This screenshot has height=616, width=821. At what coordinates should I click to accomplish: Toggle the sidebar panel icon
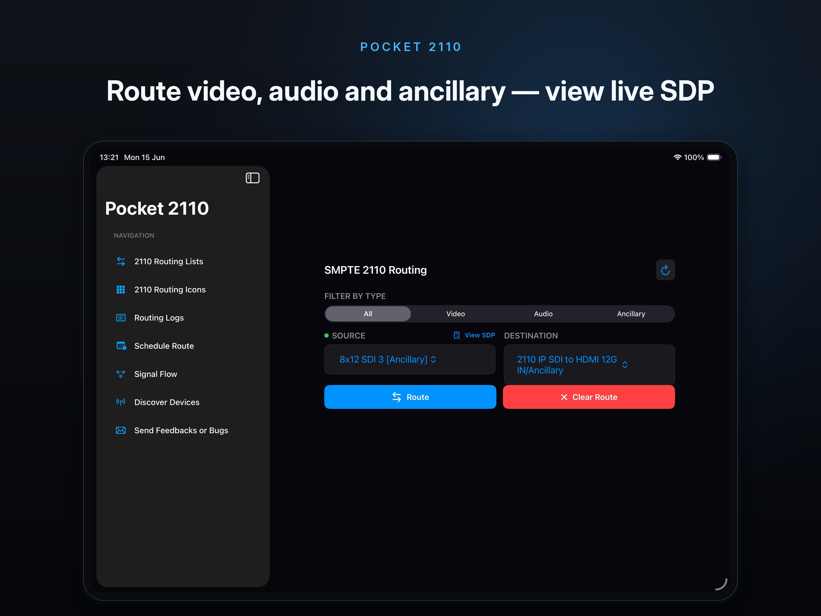coord(252,178)
